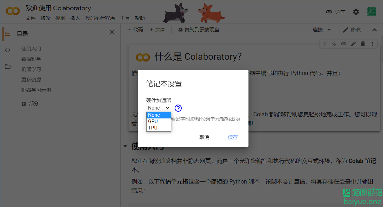Open the 帮助 menu
Image resolution: width=383 pixels, height=207 pixels.
(x=140, y=18)
